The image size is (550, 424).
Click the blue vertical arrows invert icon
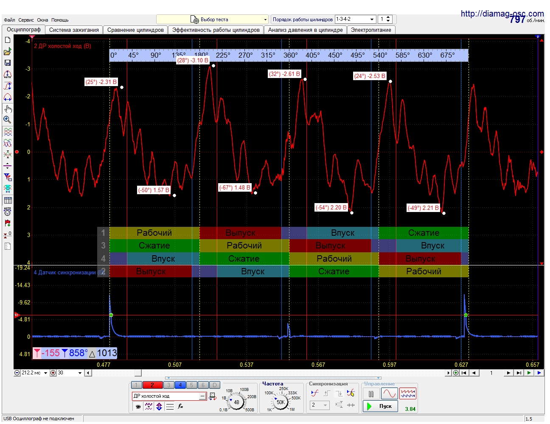point(159,406)
